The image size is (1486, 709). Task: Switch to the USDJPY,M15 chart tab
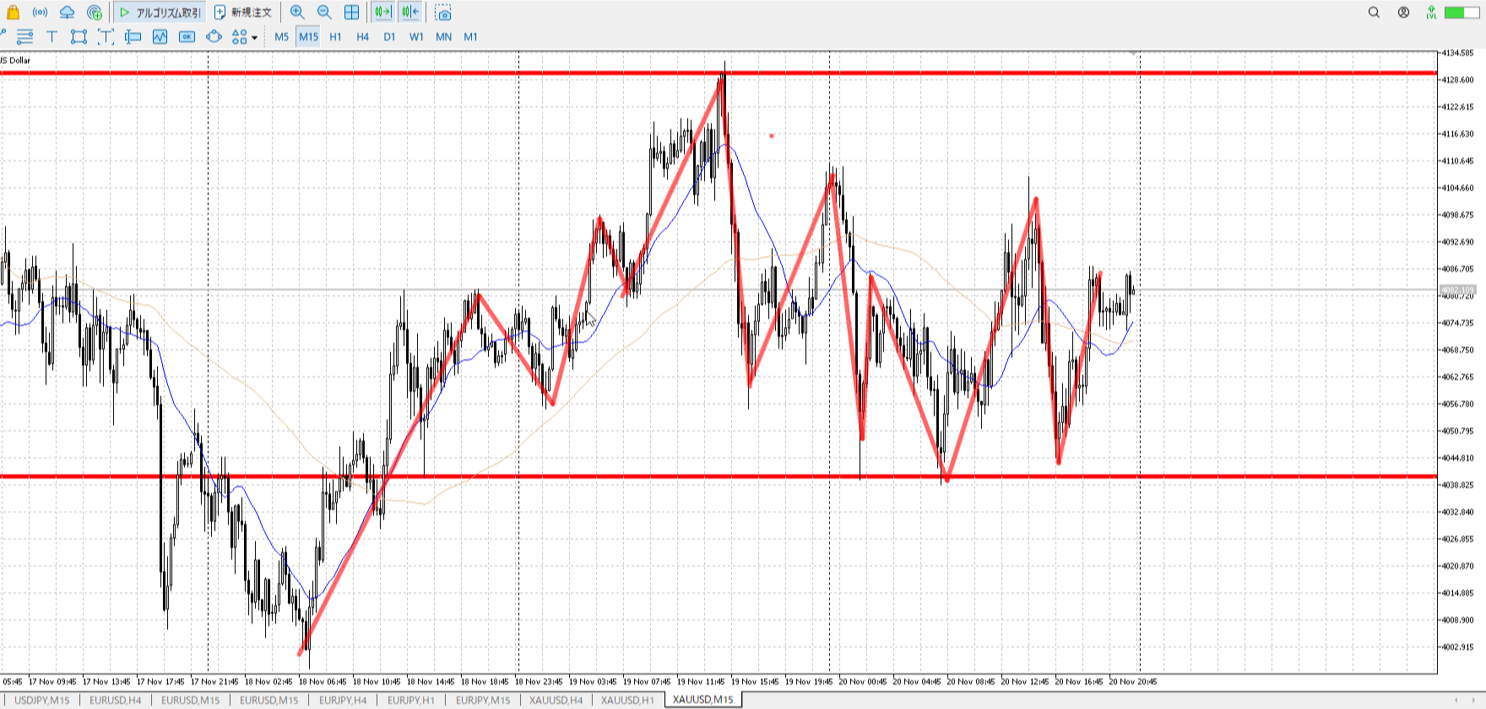[x=41, y=700]
